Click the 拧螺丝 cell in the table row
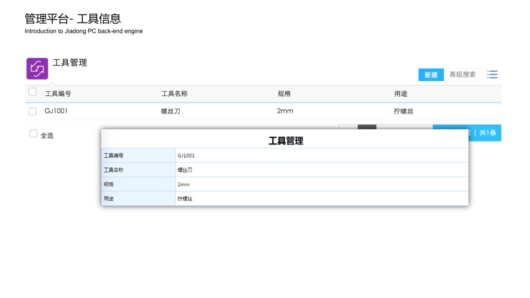Viewport: 530px width, 298px height. tap(403, 111)
